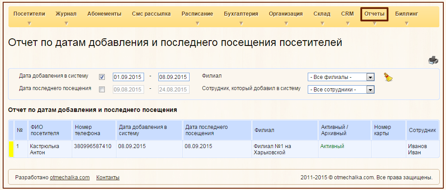Image resolution: width=446 pixels, height=190 pixels.
Task: Click 'Активный / Архивный' column header
Action: [345, 130]
